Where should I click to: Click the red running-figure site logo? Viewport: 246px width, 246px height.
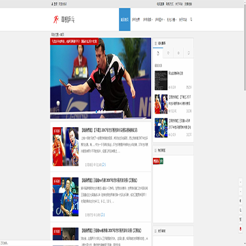[x=56, y=20]
